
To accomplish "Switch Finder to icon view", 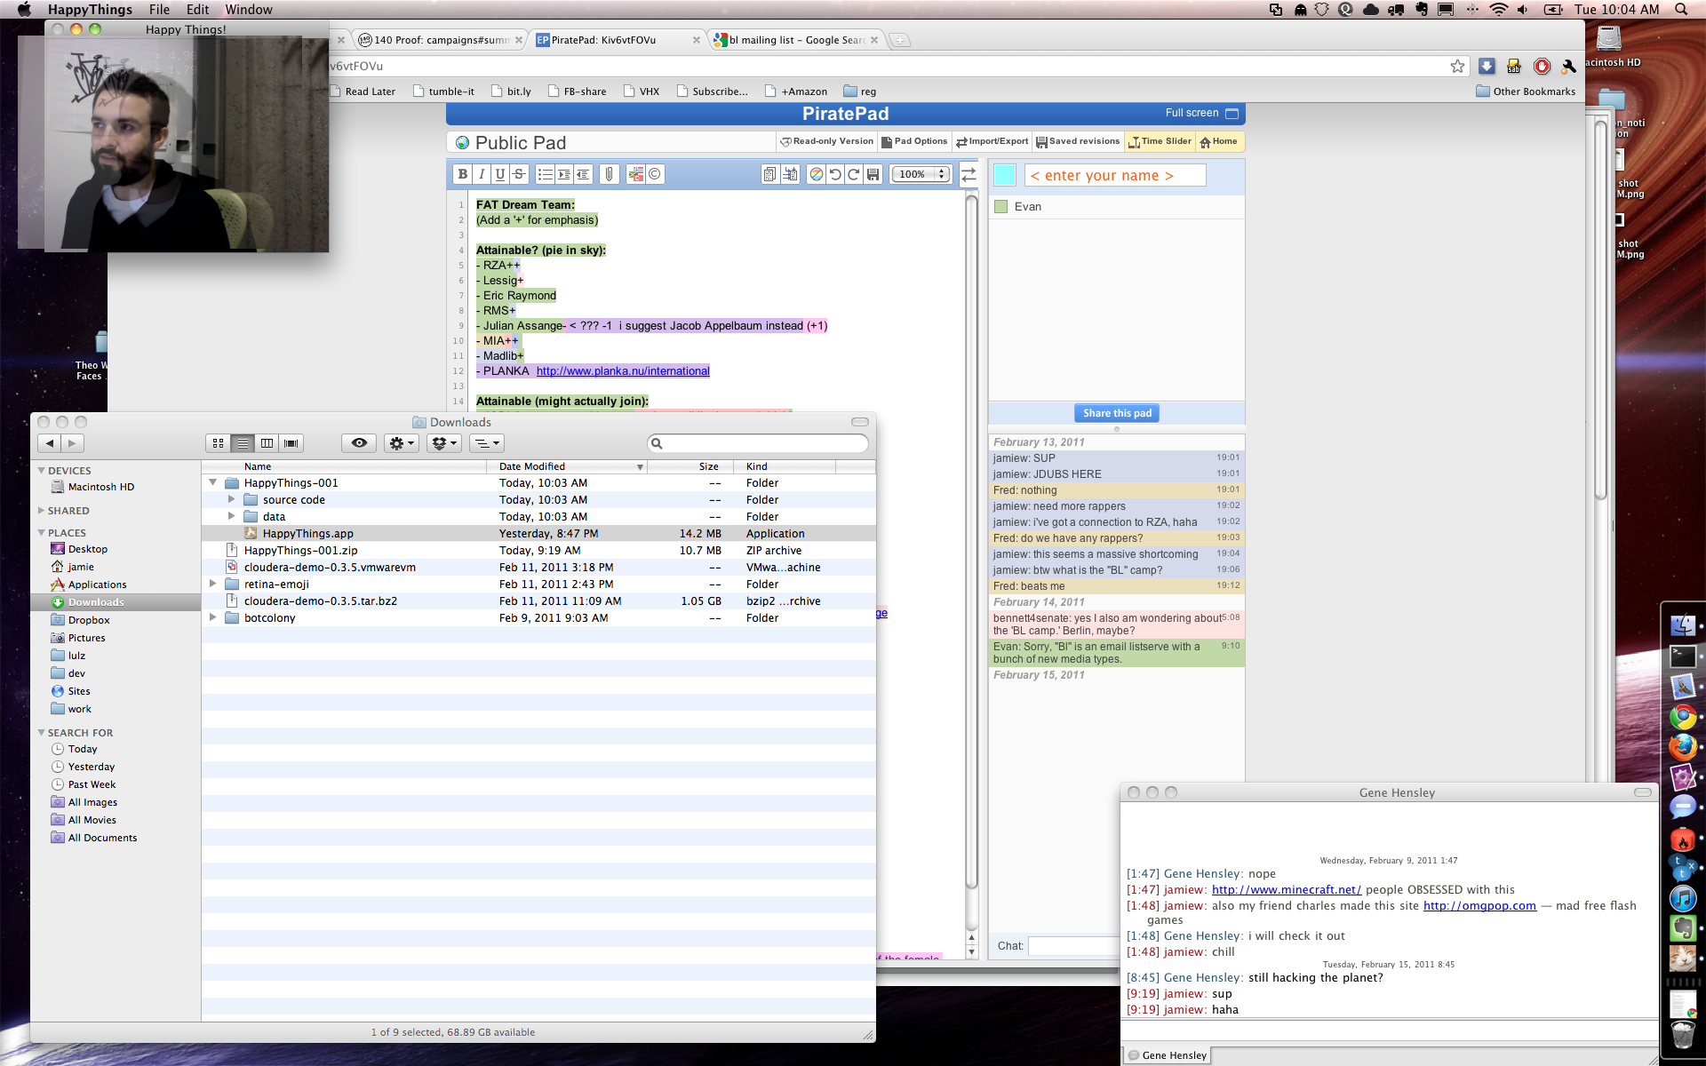I will click(x=219, y=442).
